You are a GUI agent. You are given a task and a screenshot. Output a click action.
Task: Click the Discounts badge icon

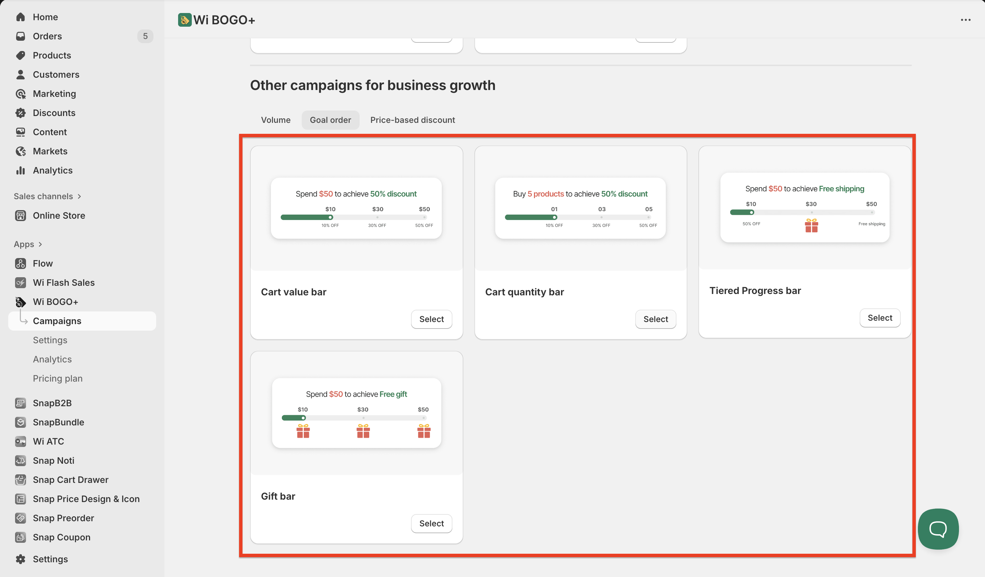pyautogui.click(x=20, y=113)
